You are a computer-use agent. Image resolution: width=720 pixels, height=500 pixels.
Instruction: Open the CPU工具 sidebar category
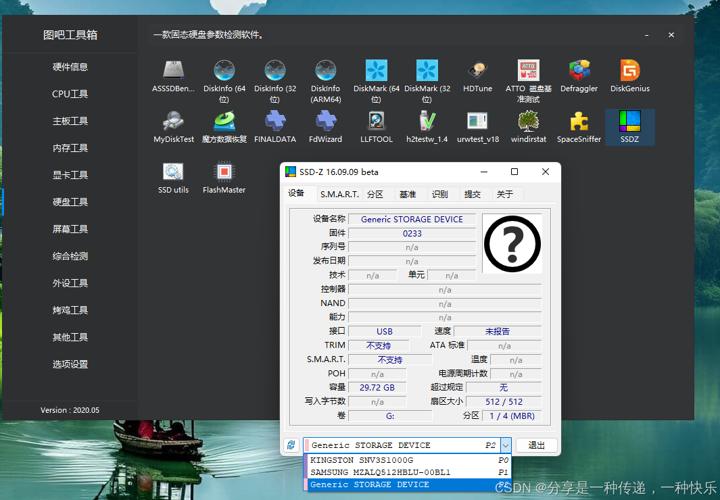tap(70, 94)
